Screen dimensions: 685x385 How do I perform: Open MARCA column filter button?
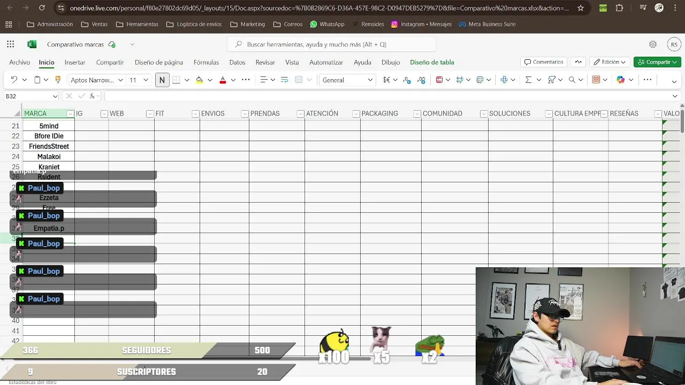coord(70,114)
